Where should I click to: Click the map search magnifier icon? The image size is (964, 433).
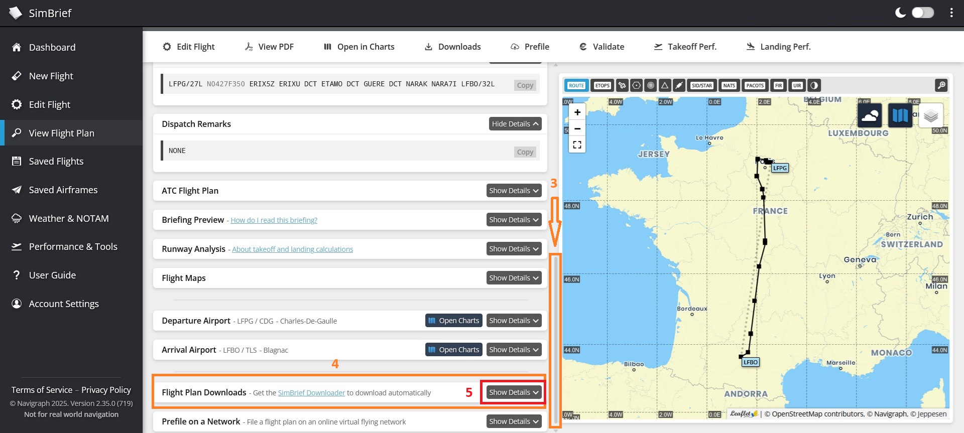coord(941,85)
